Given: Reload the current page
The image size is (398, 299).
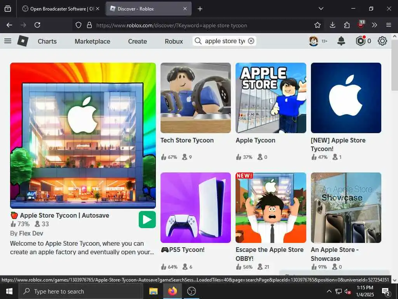Looking at the screenshot, I should [x=37, y=25].
